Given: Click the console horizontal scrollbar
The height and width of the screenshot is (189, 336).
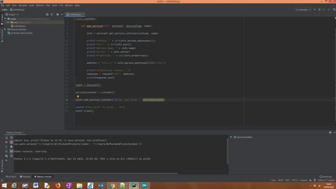Looking at the screenshot, I should pyautogui.click(x=96, y=174).
